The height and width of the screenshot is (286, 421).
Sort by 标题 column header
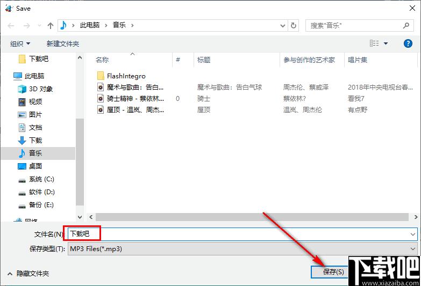pos(204,60)
